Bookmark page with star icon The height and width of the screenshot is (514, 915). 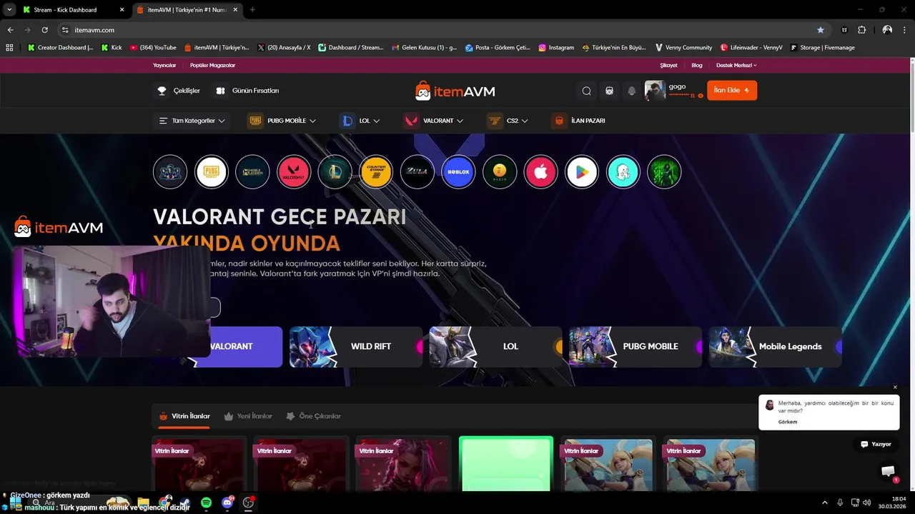pyautogui.click(x=821, y=30)
